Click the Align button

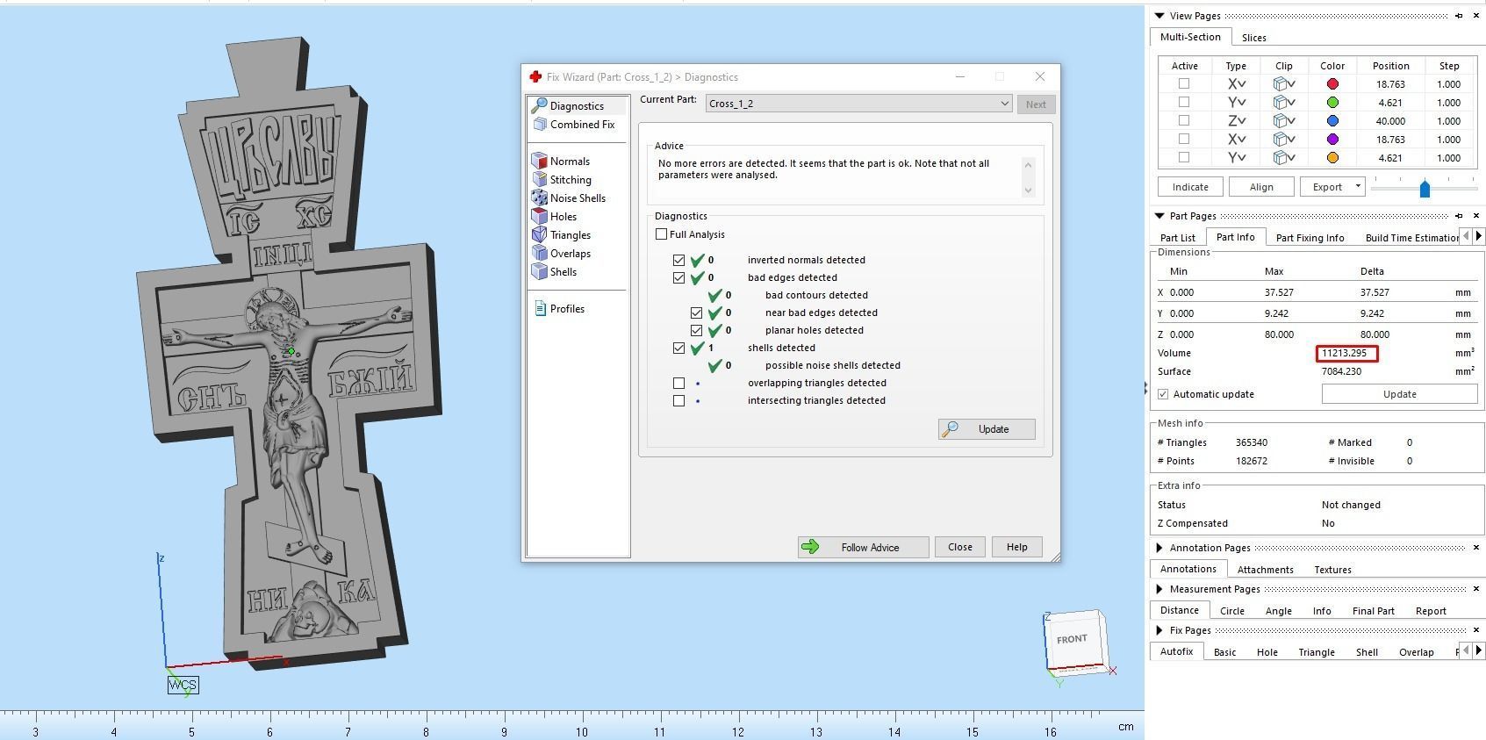pos(1261,187)
